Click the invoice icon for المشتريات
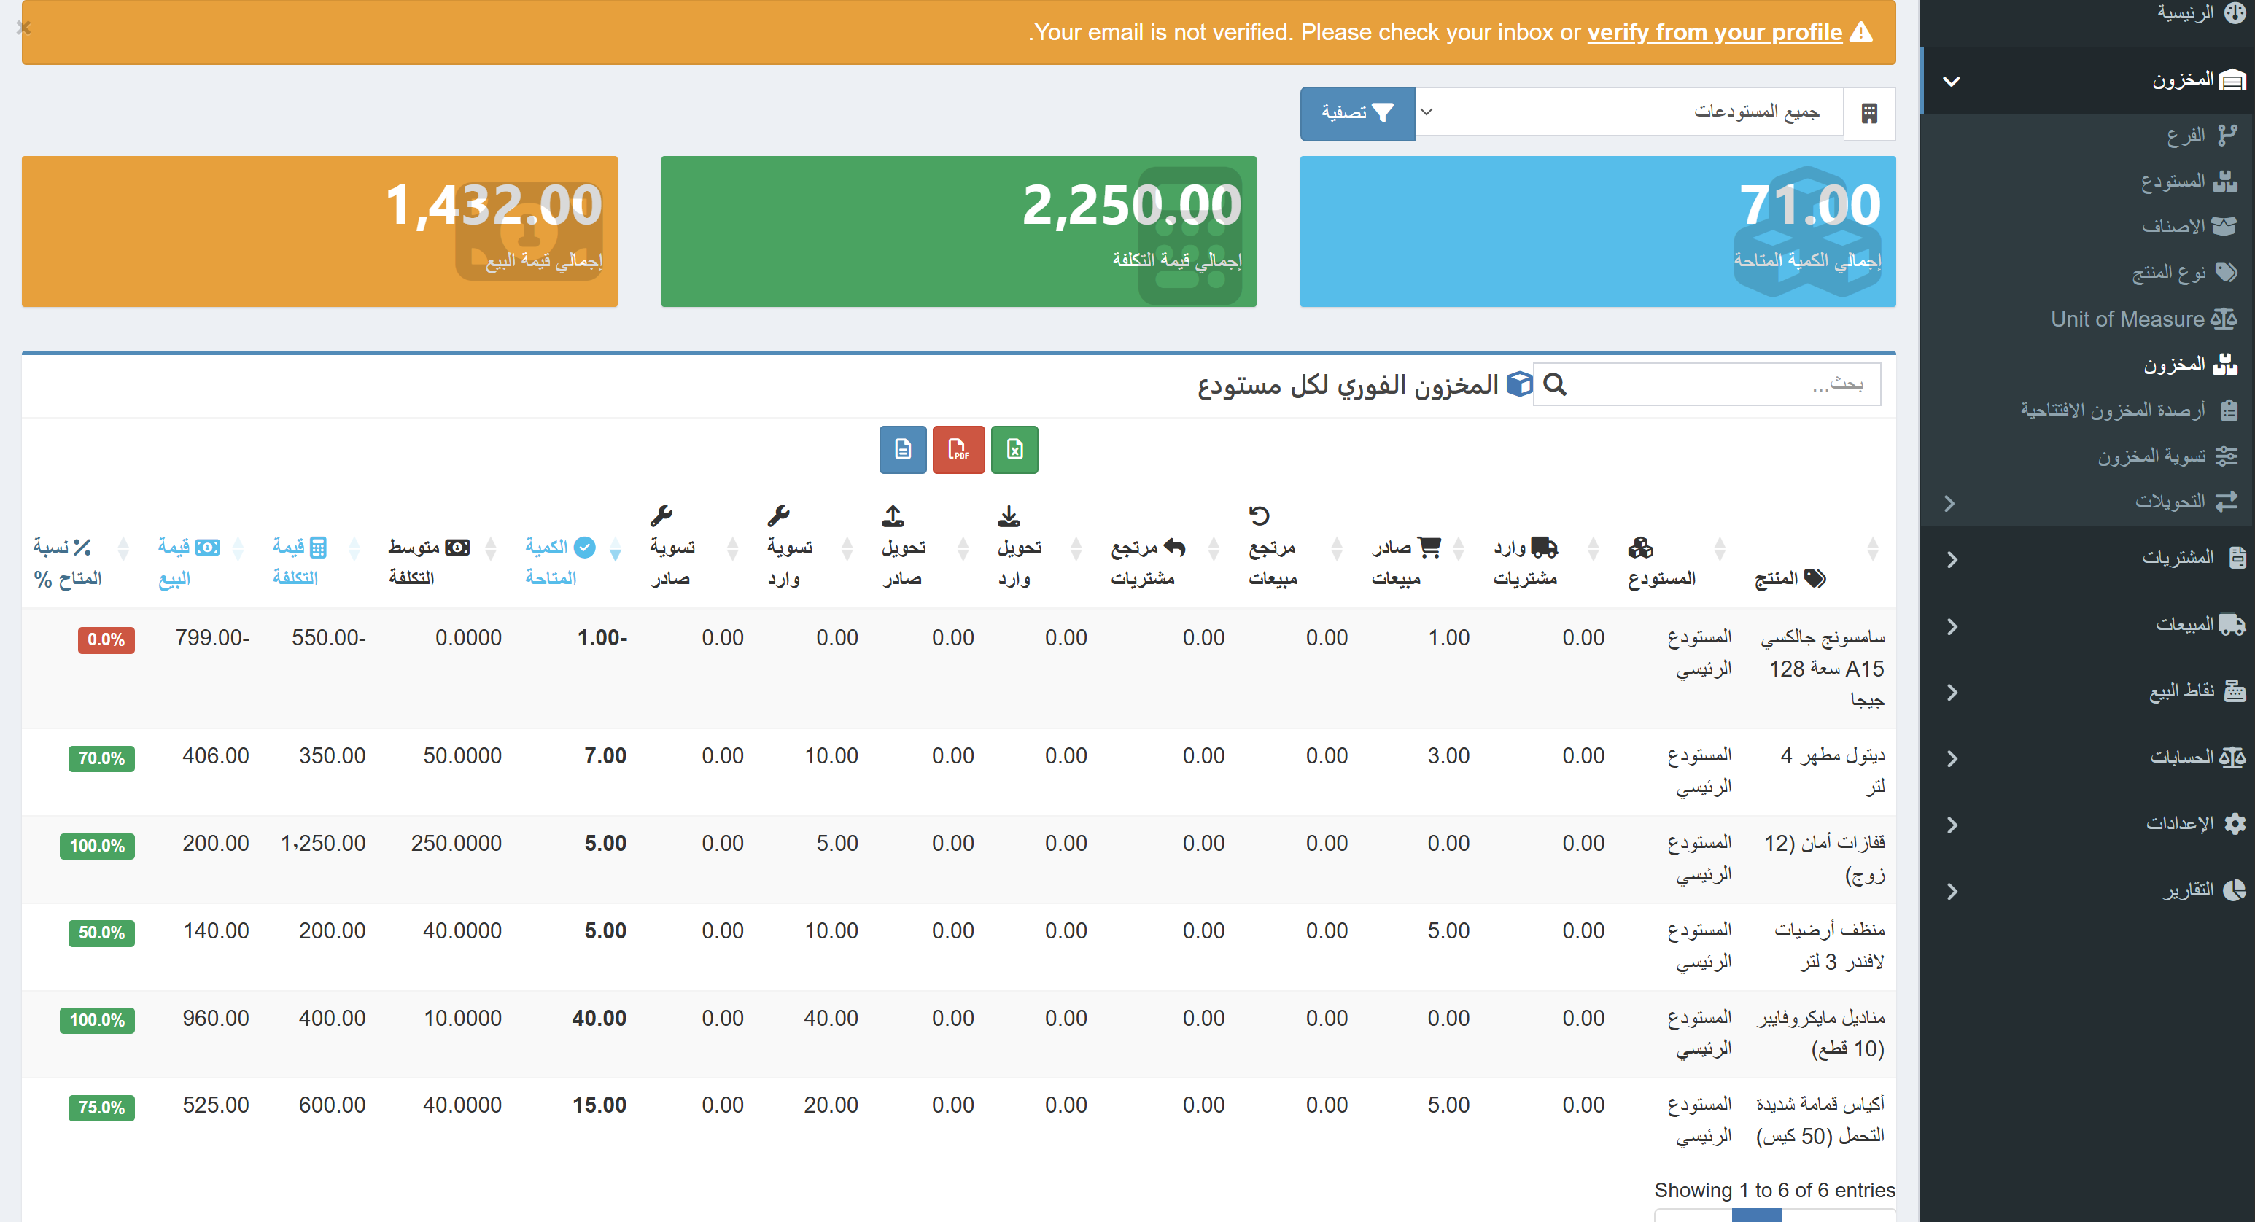This screenshot has width=2255, height=1222. click(x=2237, y=557)
